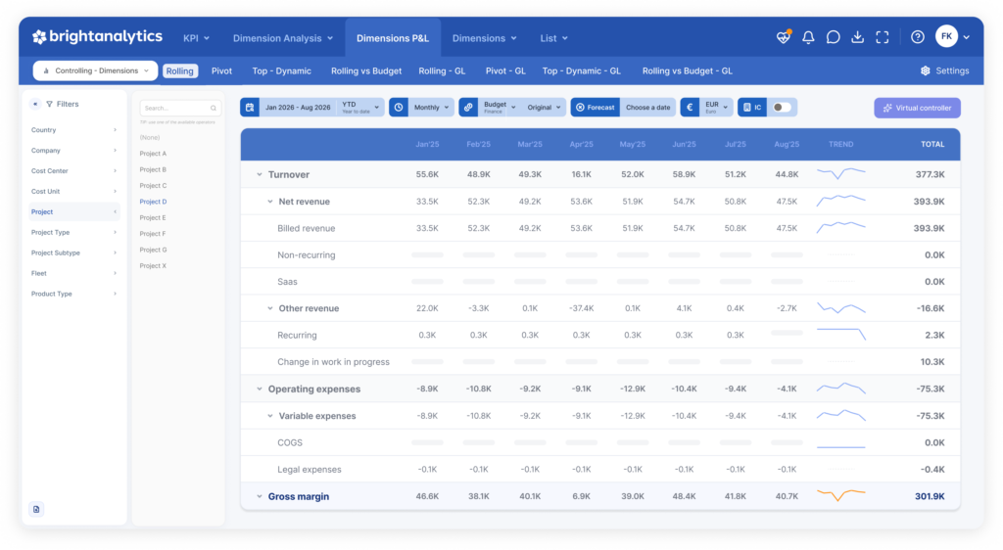Collapse the Net revenue row
The image size is (1003, 550).
coord(270,202)
